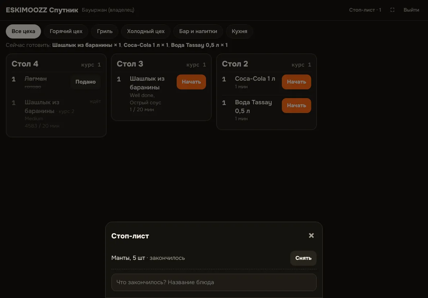
Task: Switch to the Кухня tab
Action: pos(239,31)
